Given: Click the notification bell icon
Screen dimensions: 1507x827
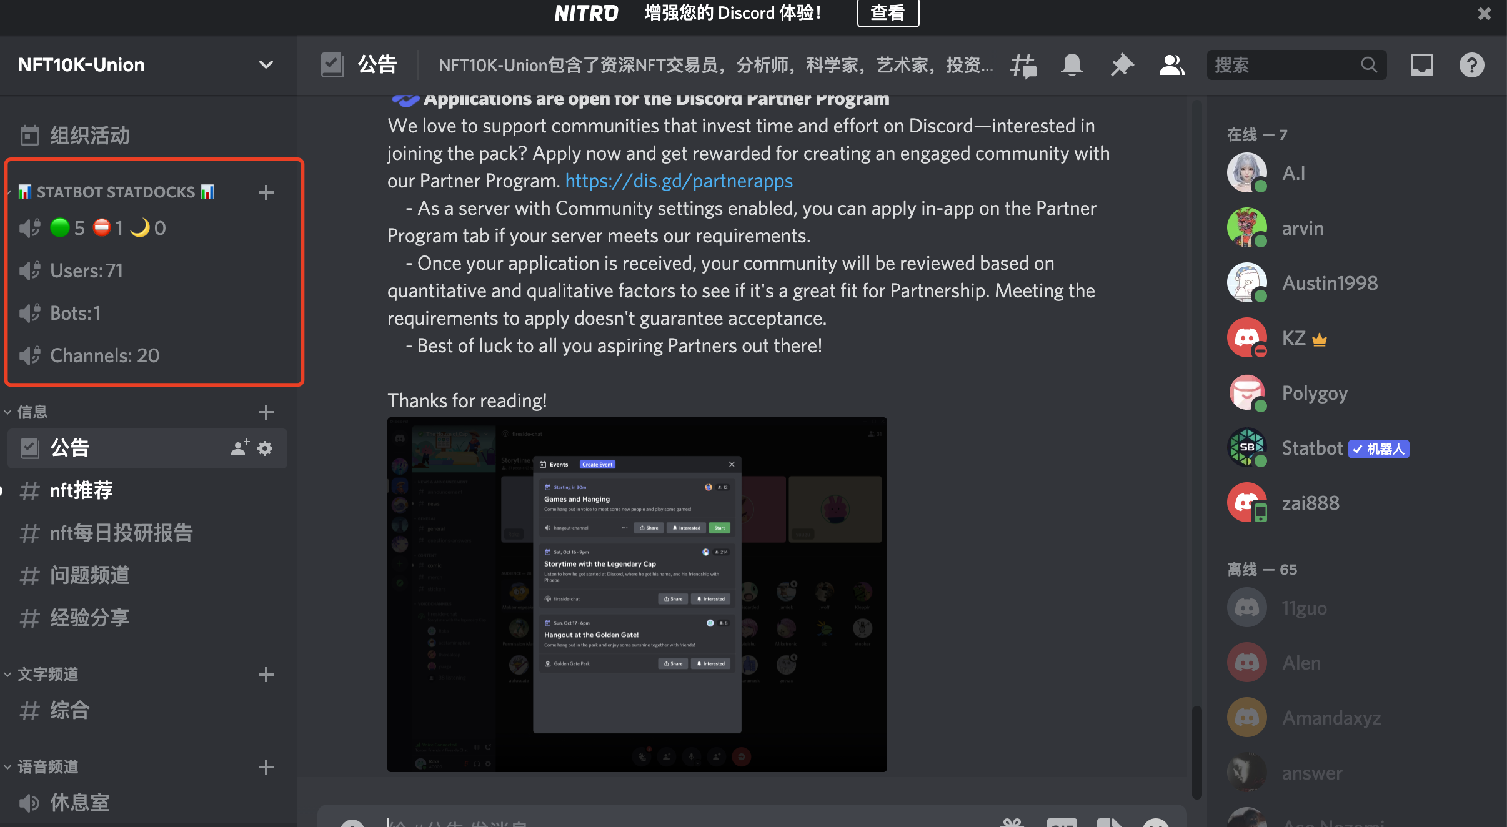Looking at the screenshot, I should coord(1072,65).
